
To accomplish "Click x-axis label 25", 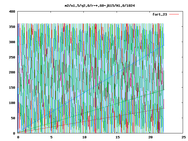I will pyautogui.click(x=183, y=137).
